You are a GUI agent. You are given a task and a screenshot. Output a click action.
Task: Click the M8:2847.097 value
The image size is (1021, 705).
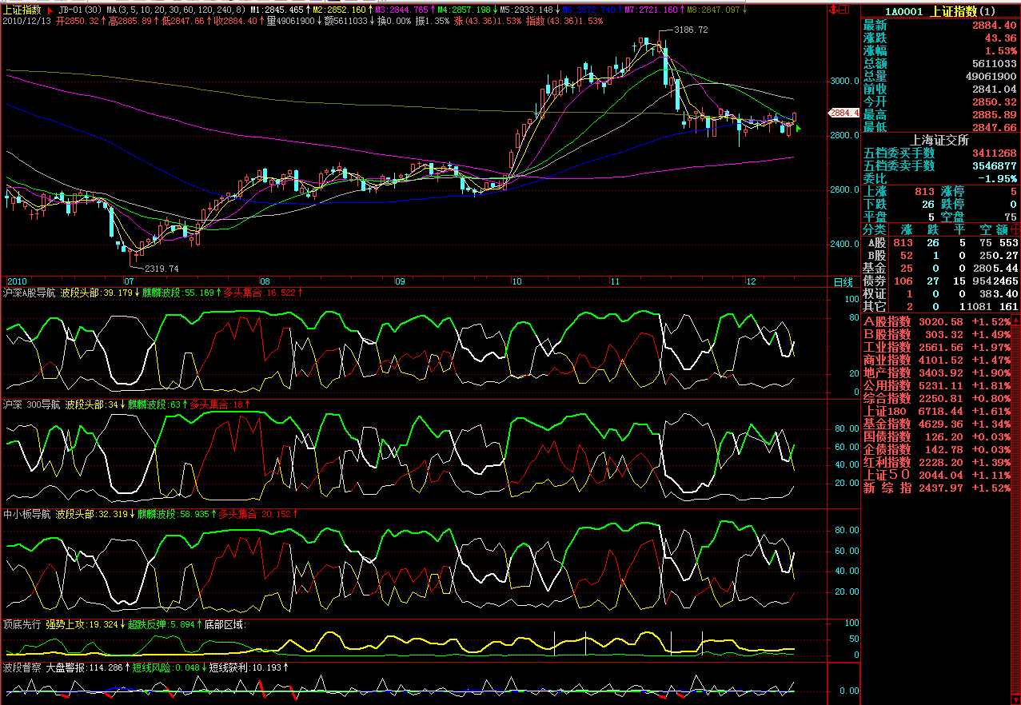[x=713, y=10]
